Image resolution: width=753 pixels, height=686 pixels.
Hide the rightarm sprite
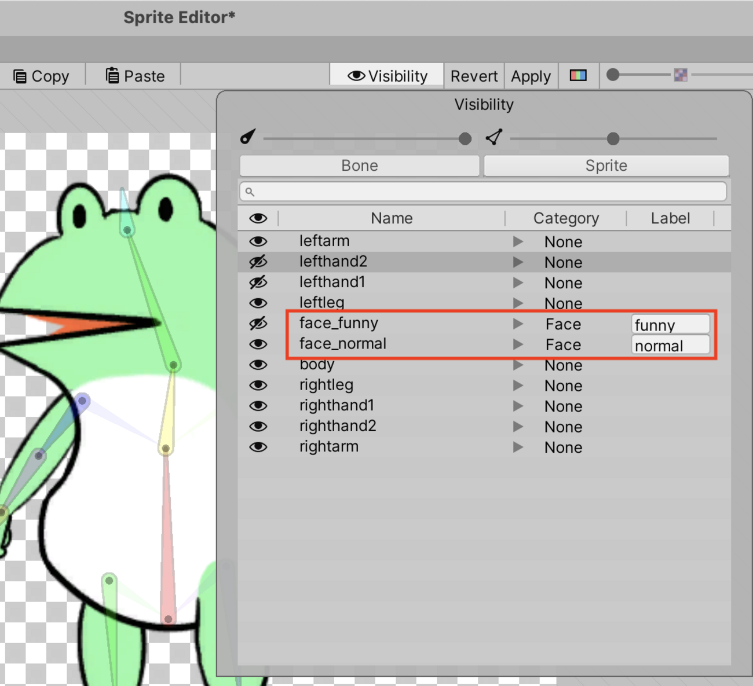(258, 447)
